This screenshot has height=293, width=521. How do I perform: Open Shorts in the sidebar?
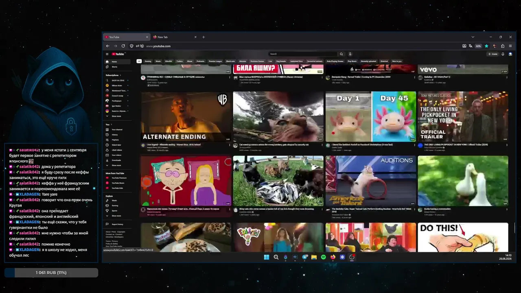click(118, 67)
